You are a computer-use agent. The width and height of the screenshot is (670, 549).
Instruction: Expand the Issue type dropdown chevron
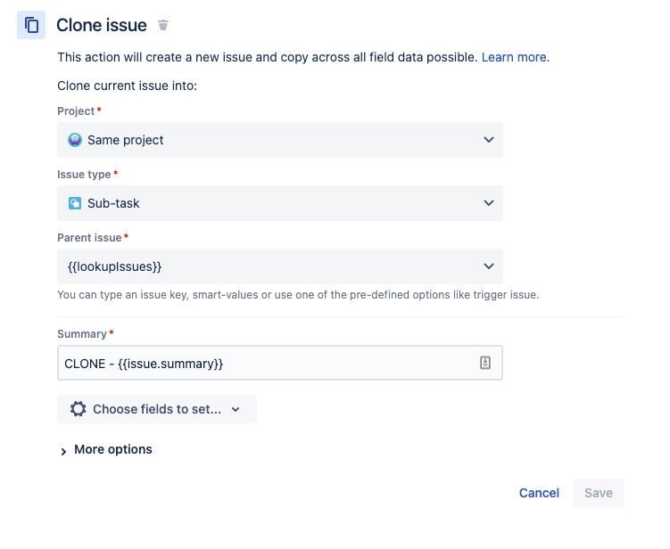488,203
